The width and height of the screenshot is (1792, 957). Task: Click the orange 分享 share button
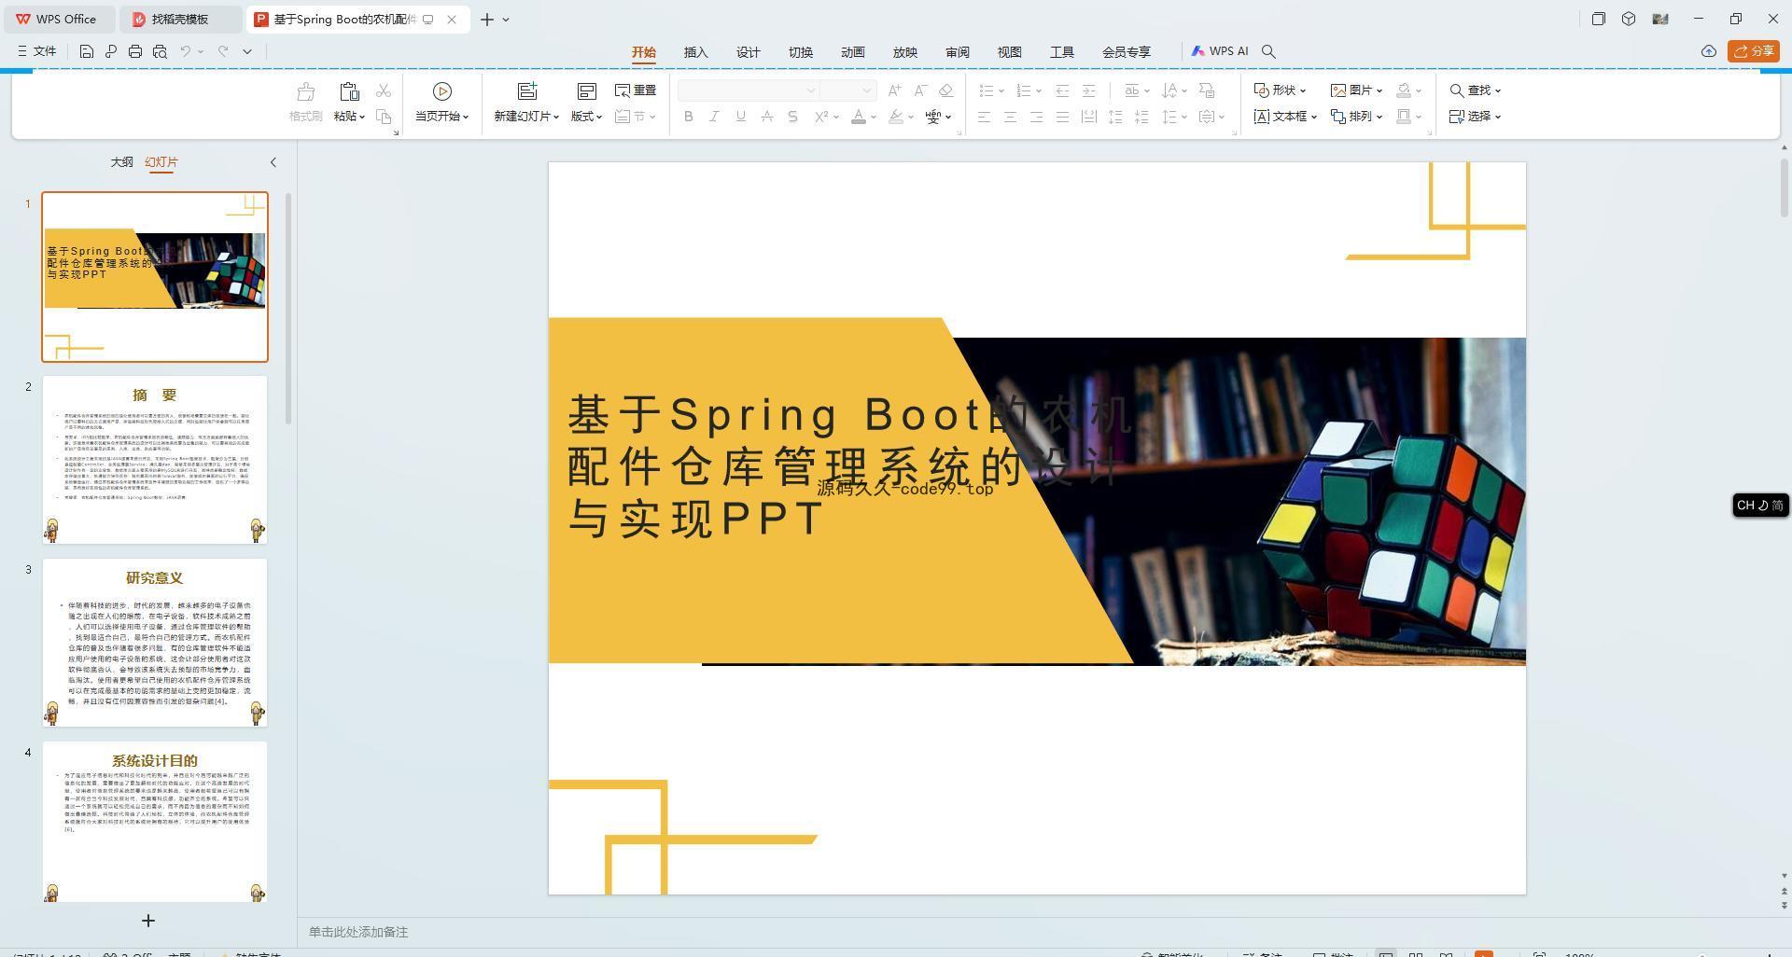[1753, 51]
